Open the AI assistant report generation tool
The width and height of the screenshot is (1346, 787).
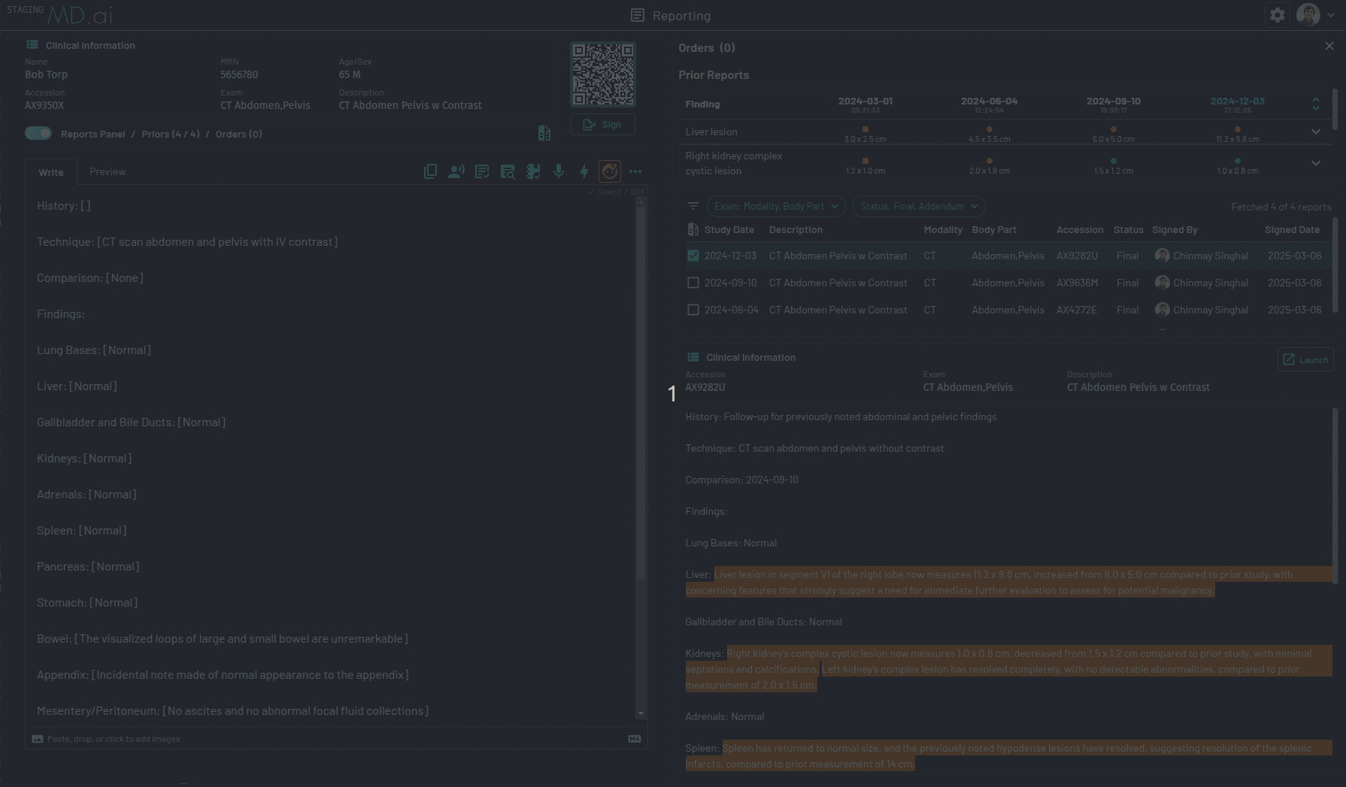point(609,171)
